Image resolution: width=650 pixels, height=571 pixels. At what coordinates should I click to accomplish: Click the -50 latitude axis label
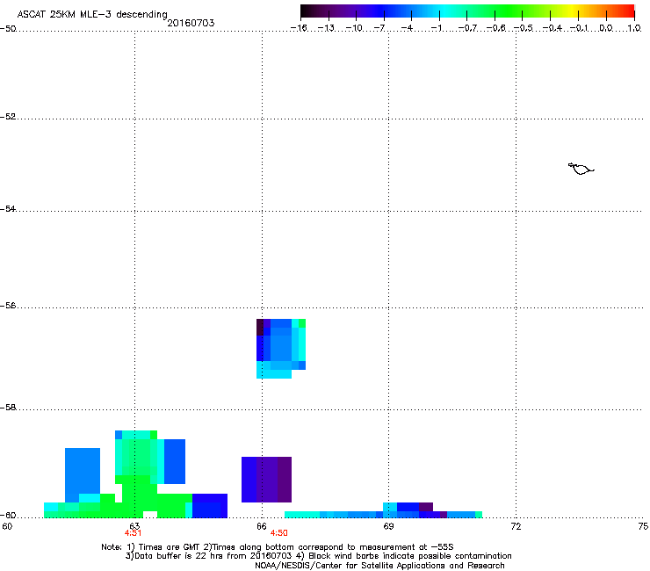[8, 29]
